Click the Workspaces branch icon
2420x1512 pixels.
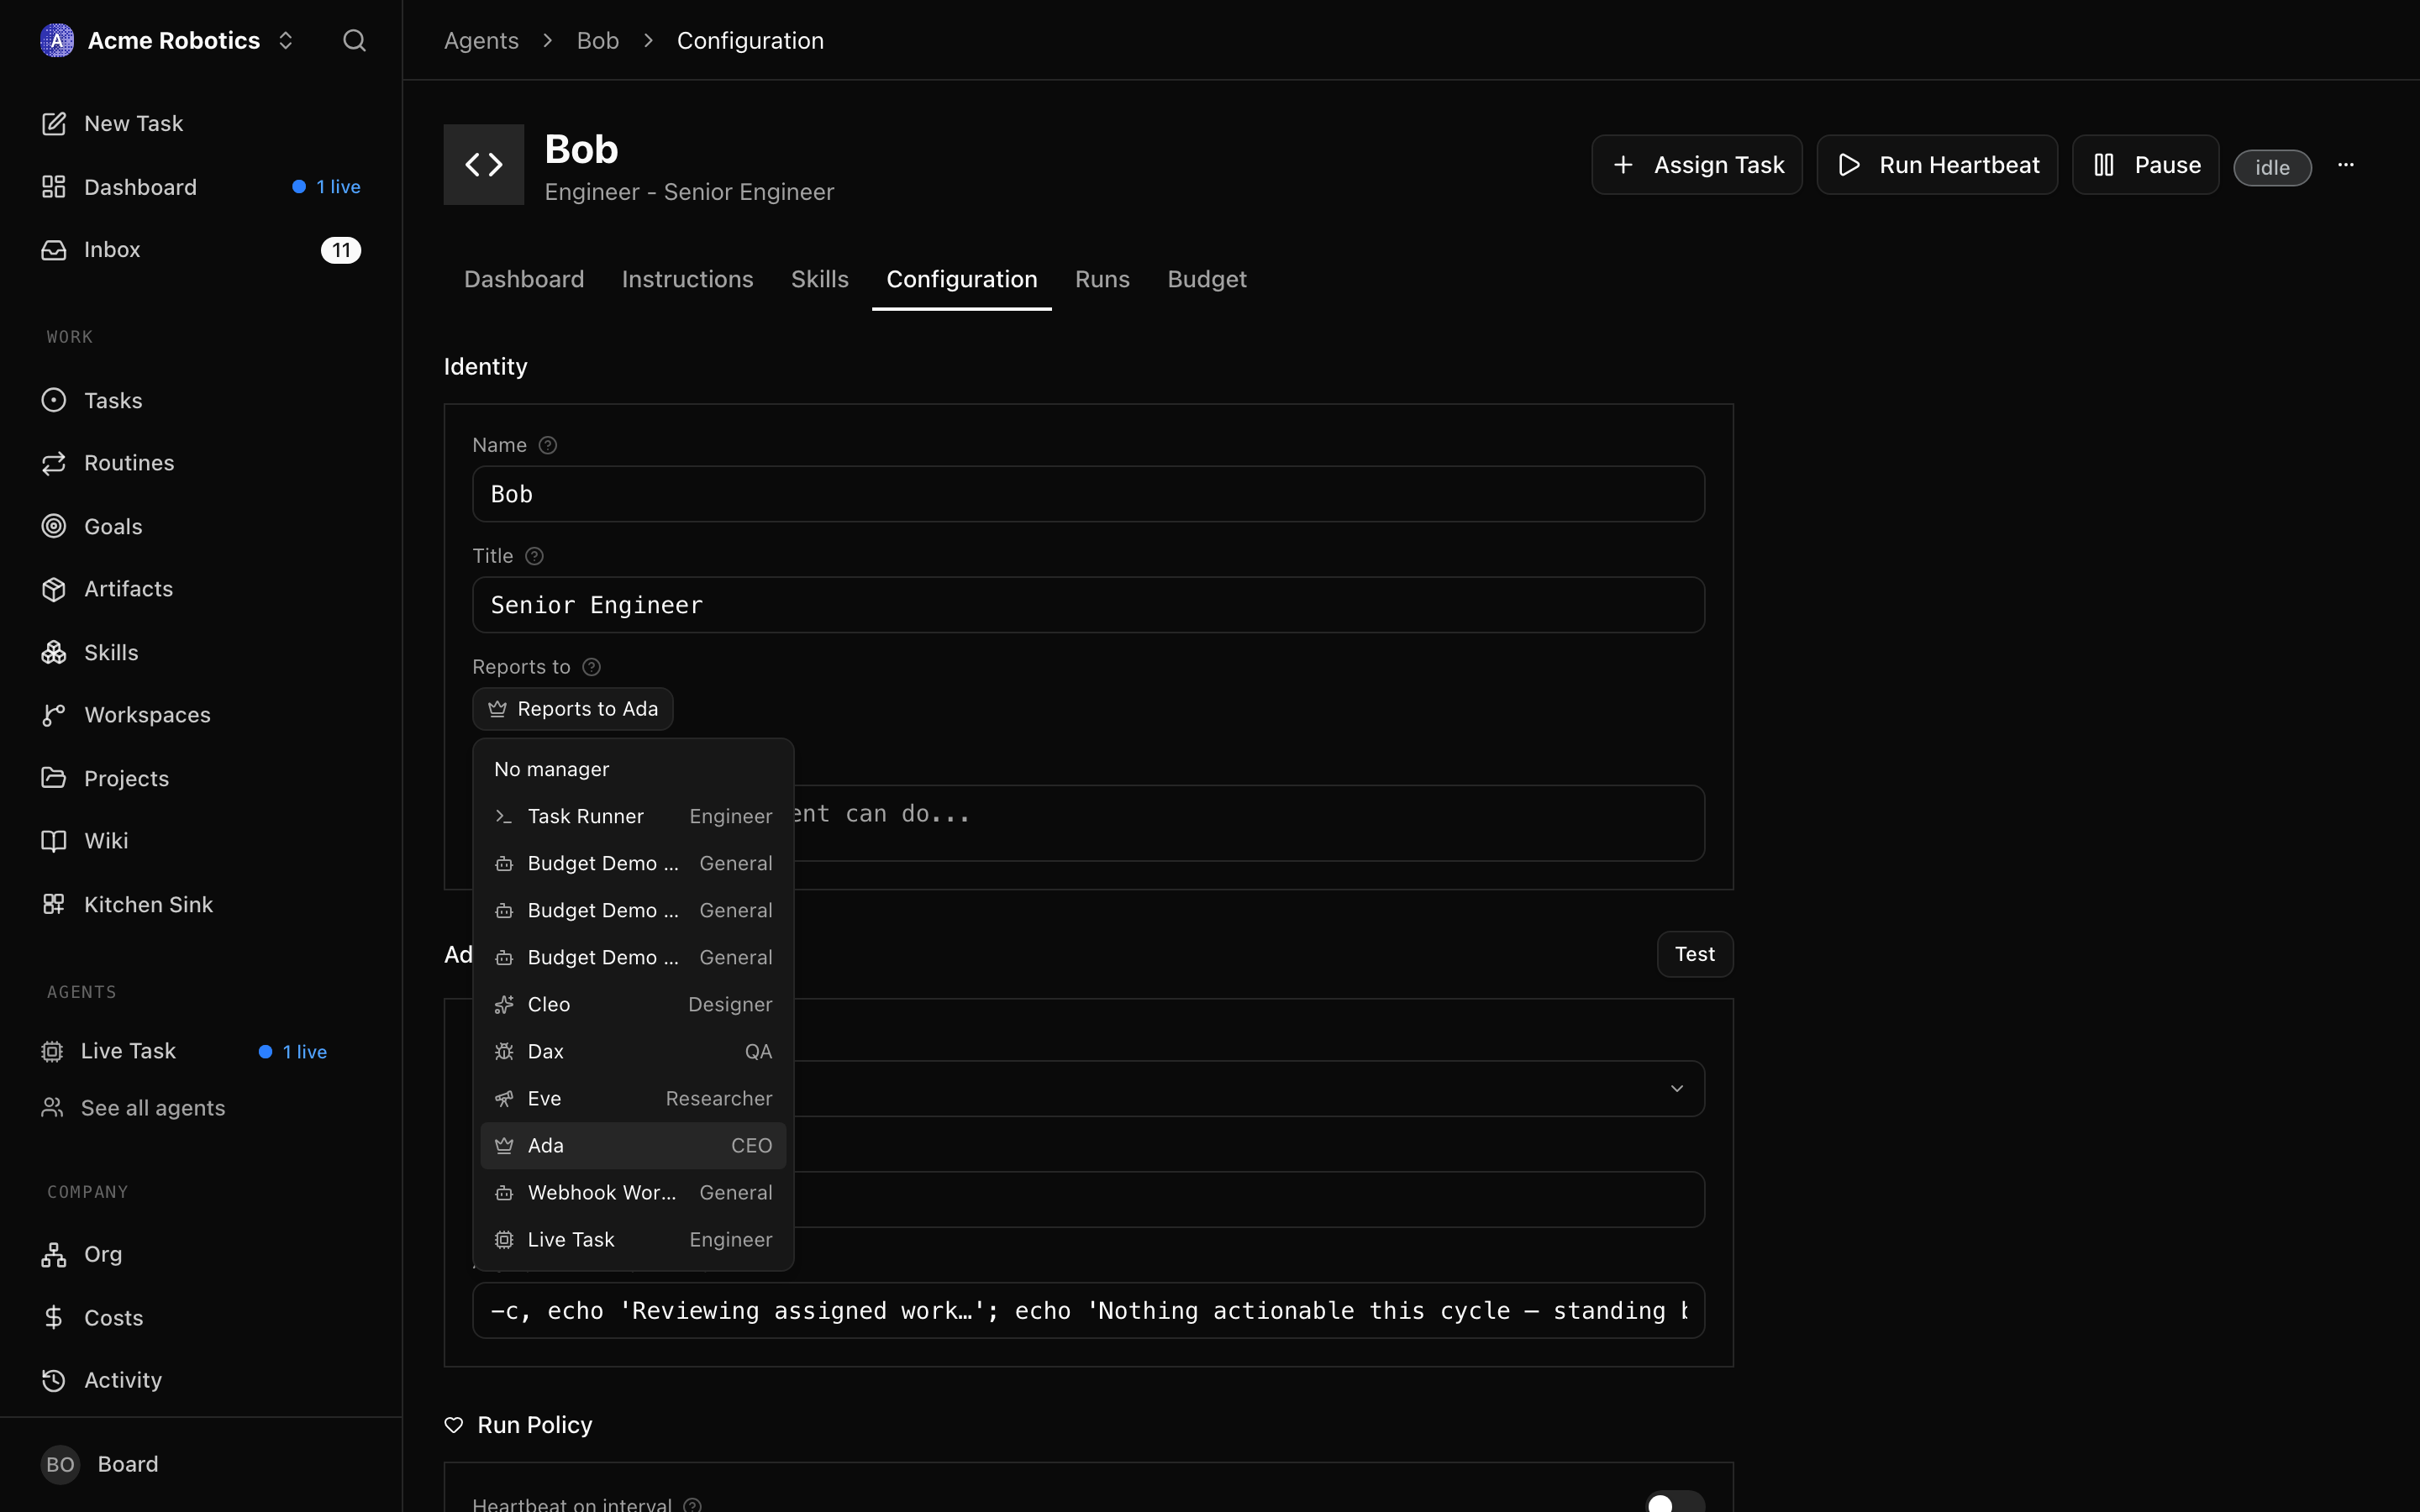54,715
